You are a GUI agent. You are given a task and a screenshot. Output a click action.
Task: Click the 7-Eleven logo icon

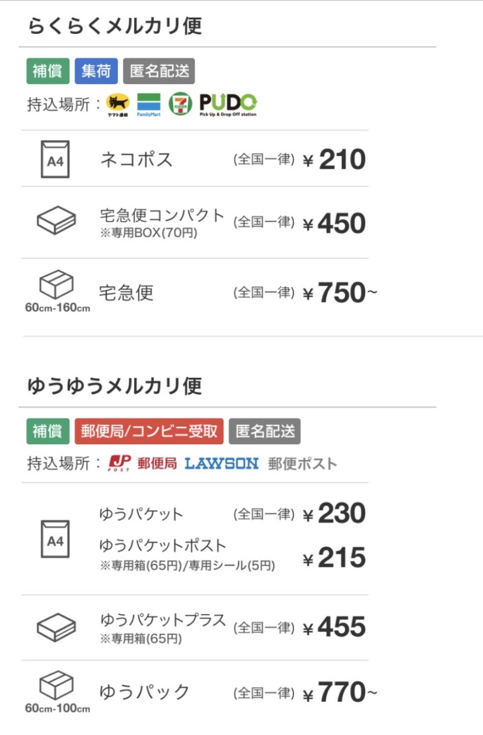[180, 104]
